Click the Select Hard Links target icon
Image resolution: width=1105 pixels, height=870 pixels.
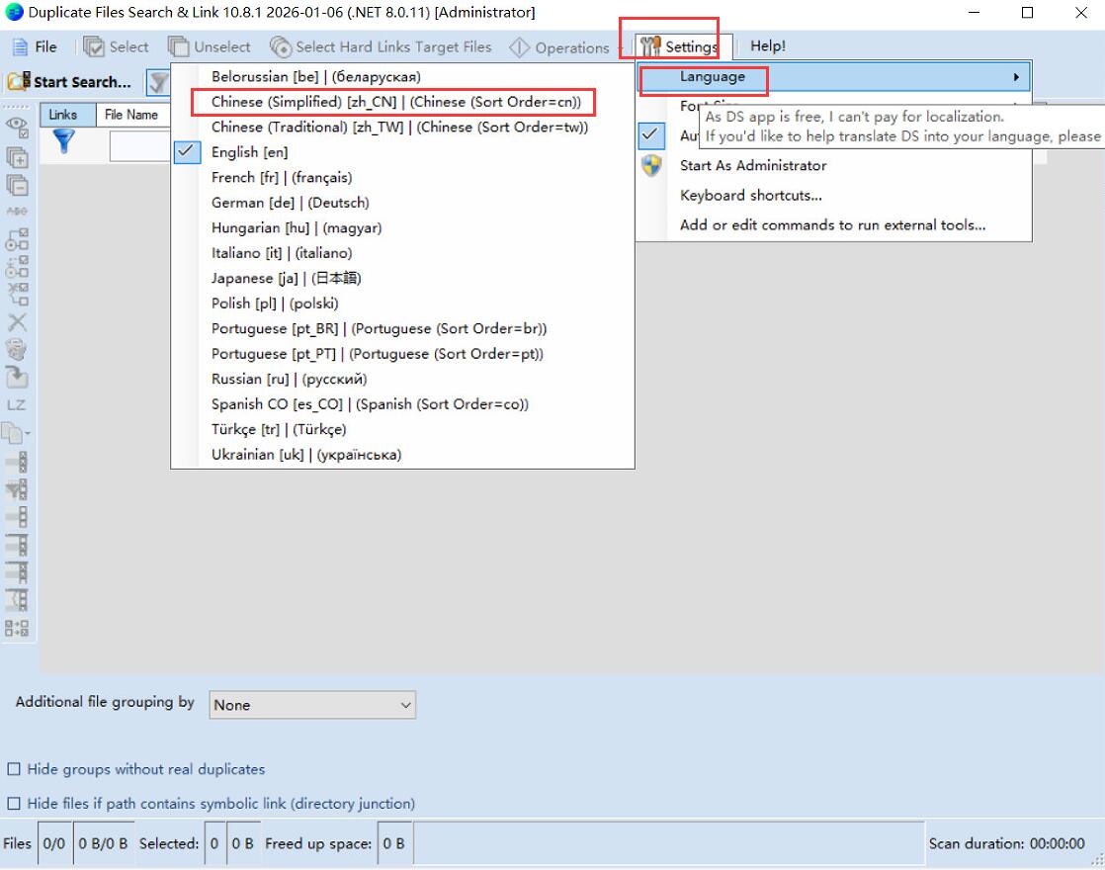281,47
